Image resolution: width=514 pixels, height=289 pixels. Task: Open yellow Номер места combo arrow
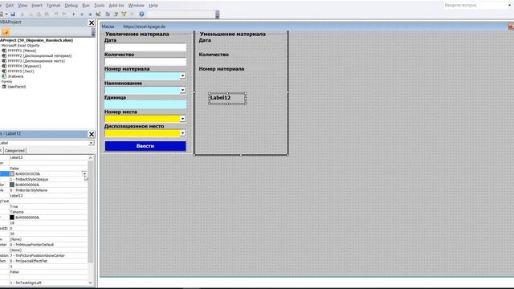[x=182, y=119]
